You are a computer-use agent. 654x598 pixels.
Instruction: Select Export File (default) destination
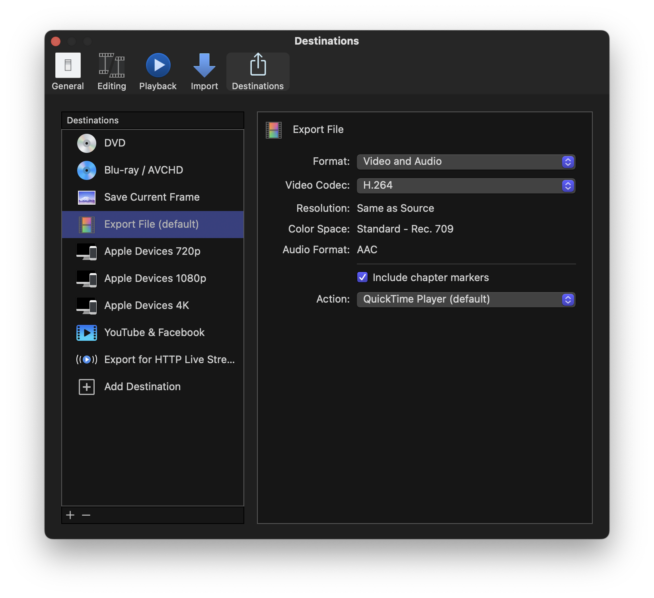[153, 225]
